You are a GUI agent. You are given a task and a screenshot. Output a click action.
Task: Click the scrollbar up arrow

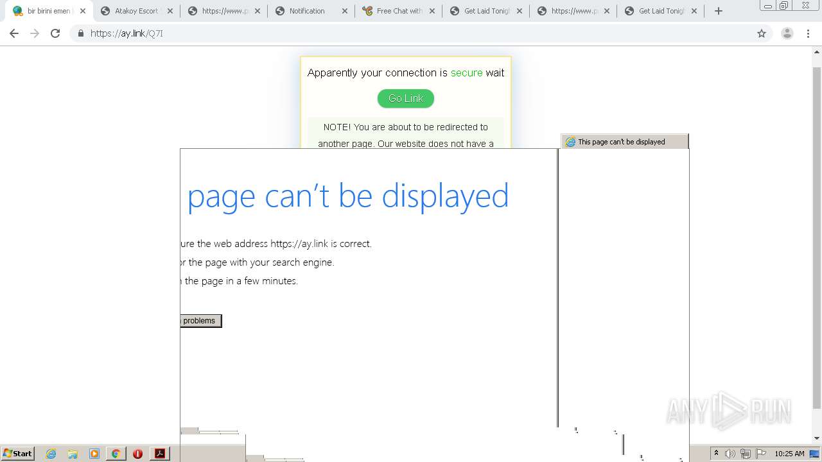[817, 51]
